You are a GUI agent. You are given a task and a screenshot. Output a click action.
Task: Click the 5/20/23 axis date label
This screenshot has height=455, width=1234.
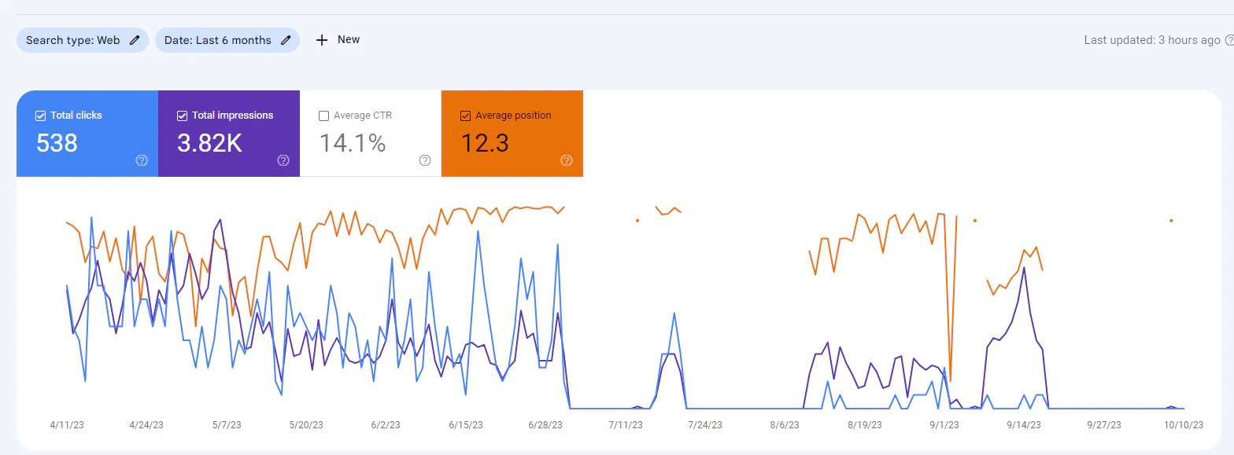click(306, 425)
